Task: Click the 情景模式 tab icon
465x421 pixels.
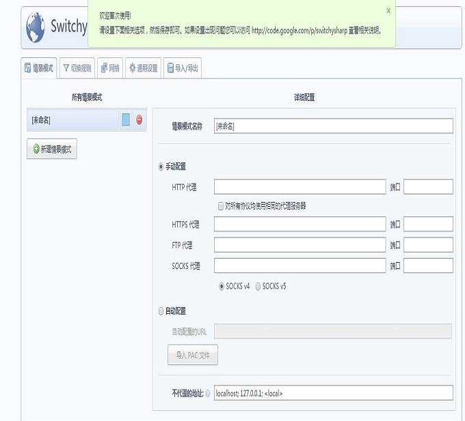Action: pyautogui.click(x=27, y=68)
